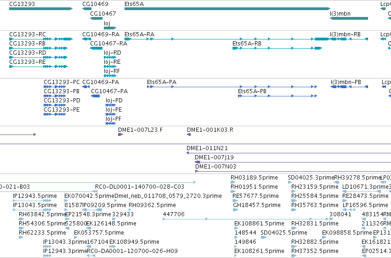Image resolution: width=391 pixels, height=258 pixels.
Task: Click the loj gene label
Action: [x=107, y=23]
